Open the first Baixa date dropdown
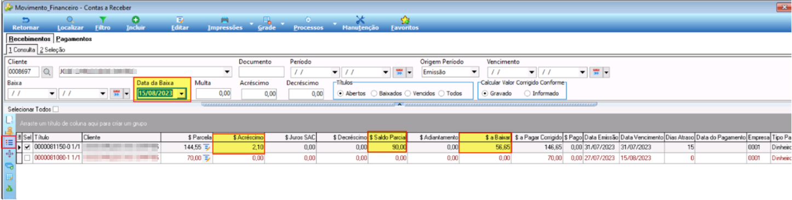Viewport: 792px width, 200px height. (53, 93)
